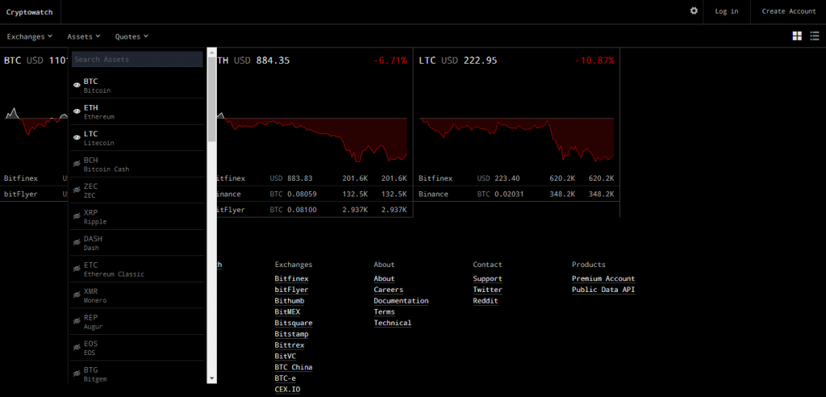Click Create Account button
This screenshot has height=397, width=826.
[x=789, y=11]
